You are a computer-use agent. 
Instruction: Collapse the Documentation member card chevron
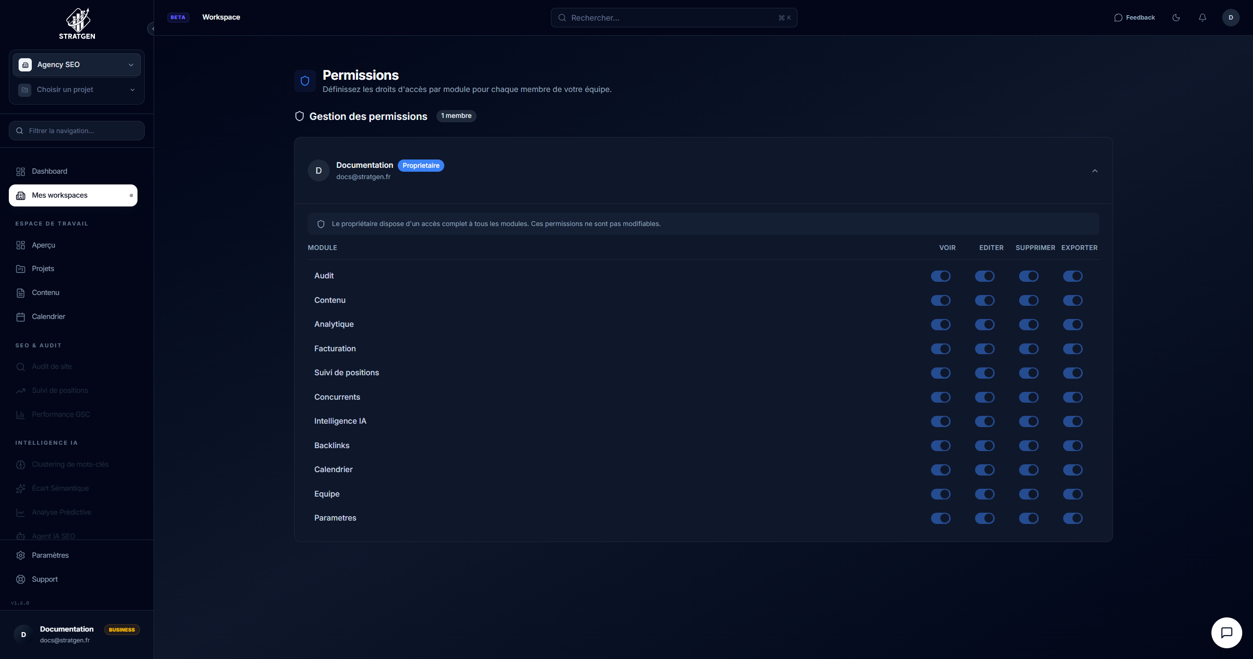click(1095, 171)
